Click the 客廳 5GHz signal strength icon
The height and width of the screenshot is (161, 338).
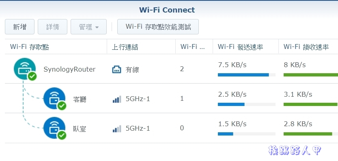pyautogui.click(x=117, y=99)
